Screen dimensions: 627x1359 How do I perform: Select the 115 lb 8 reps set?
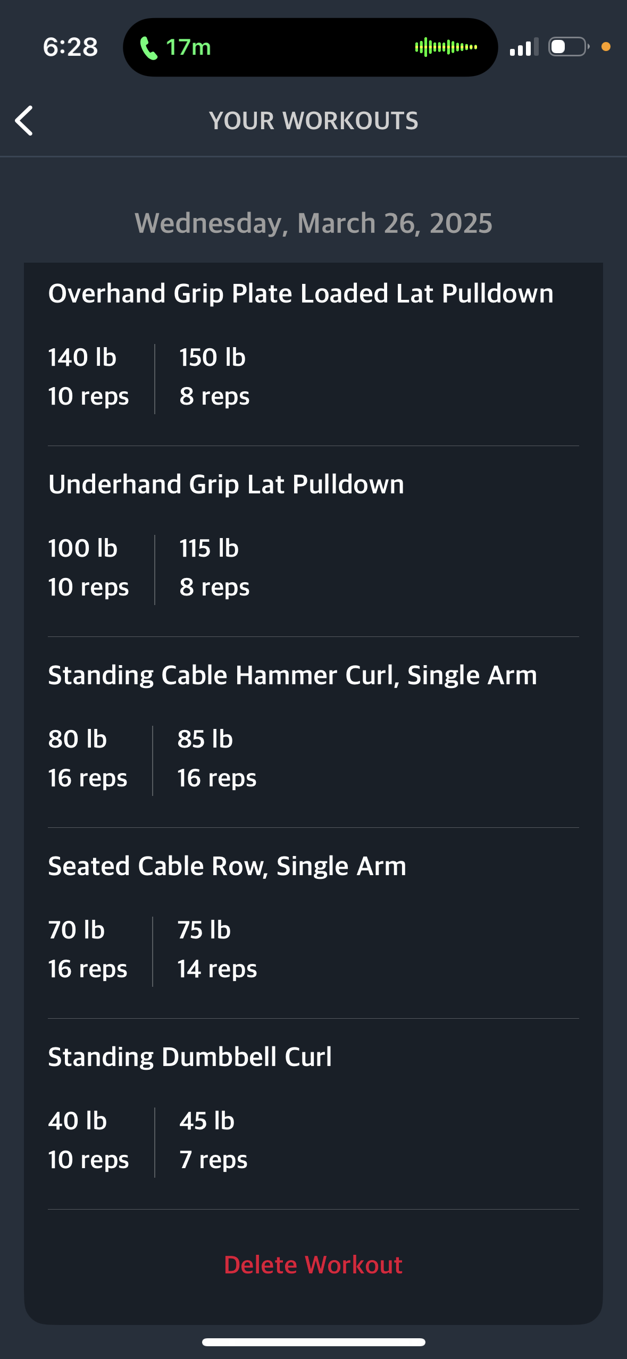click(214, 568)
